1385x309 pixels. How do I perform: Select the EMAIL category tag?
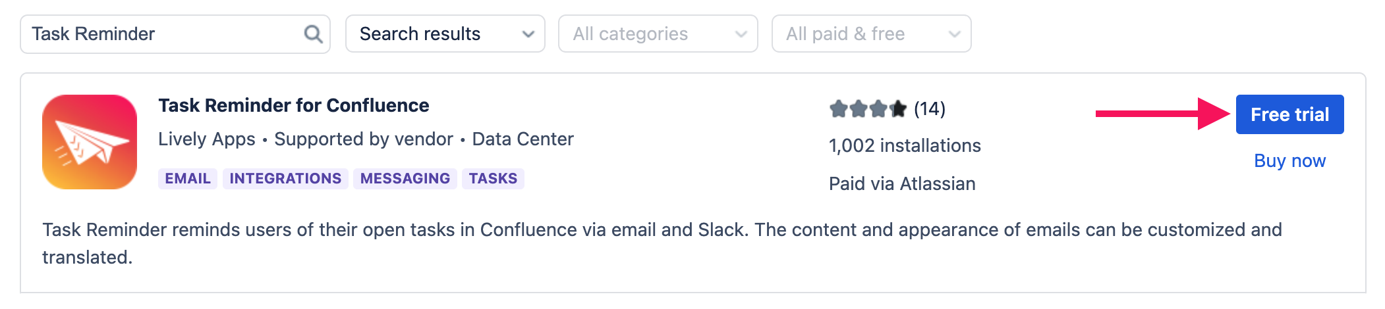[x=188, y=179]
